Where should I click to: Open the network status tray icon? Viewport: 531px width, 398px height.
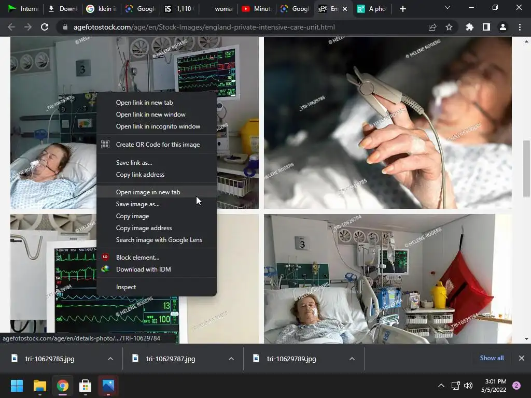455,386
